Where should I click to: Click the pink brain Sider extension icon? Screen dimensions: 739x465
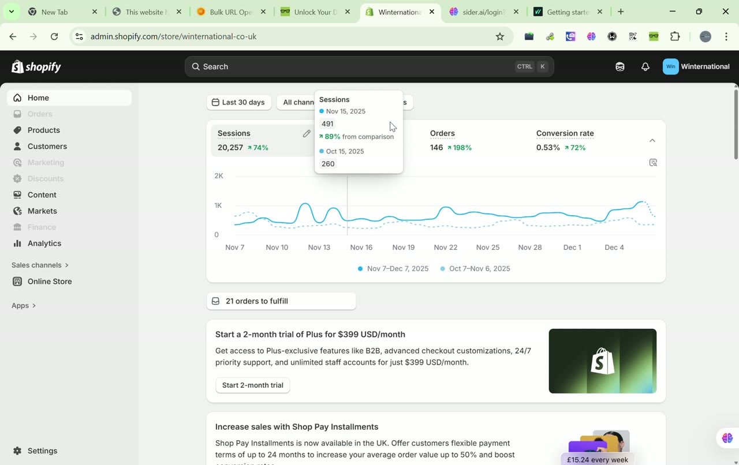coord(592,37)
